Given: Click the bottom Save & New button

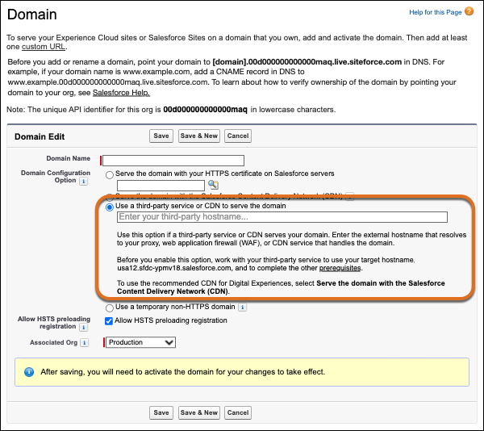Looking at the screenshot, I should click(x=199, y=412).
